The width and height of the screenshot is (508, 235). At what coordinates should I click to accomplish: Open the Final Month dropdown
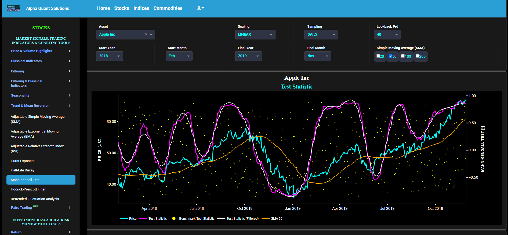[x=318, y=56]
